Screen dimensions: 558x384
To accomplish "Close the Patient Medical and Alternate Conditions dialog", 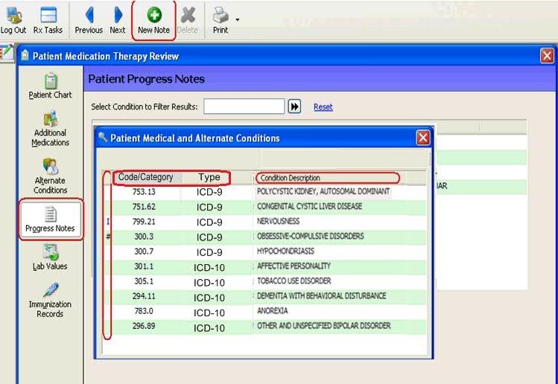I will coord(422,138).
